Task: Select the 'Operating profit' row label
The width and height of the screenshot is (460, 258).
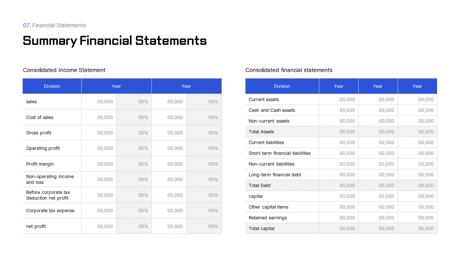Action: click(43, 148)
